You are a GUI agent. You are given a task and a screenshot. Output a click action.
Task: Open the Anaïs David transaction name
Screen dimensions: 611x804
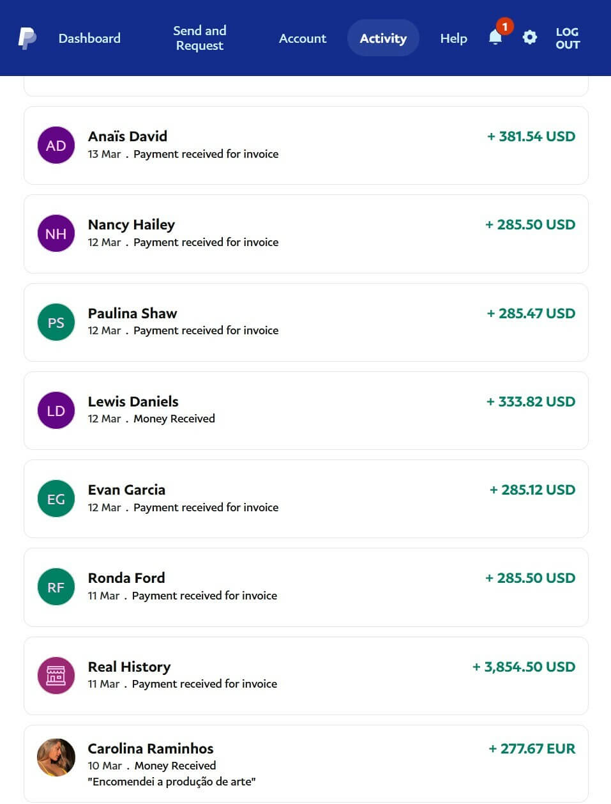click(x=128, y=136)
